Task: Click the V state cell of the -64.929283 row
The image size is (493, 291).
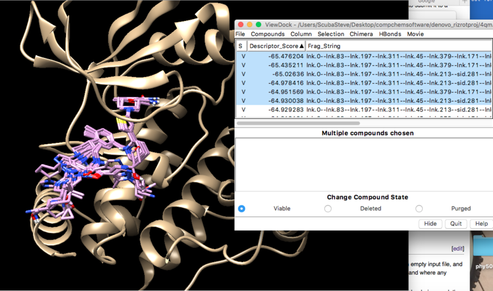Action: pos(243,110)
